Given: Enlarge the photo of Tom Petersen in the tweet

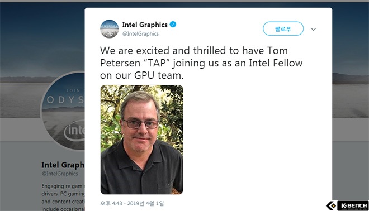Looking at the screenshot, I should pyautogui.click(x=141, y=140).
